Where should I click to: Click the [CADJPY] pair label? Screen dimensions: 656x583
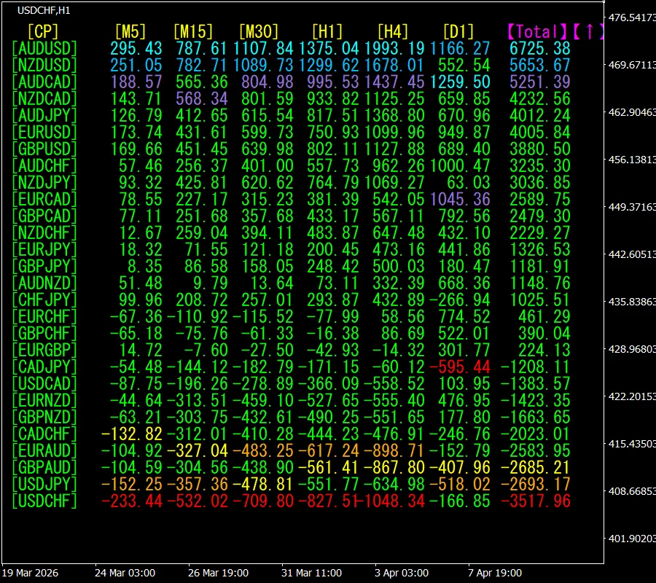tap(44, 367)
